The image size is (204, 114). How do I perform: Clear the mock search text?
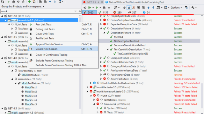[x=76, y=11]
